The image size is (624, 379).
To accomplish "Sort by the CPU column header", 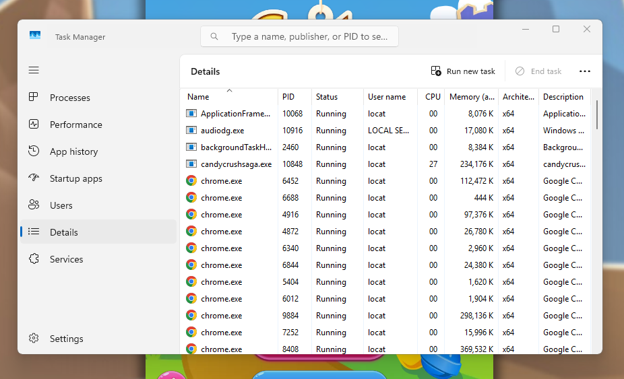I will [433, 97].
